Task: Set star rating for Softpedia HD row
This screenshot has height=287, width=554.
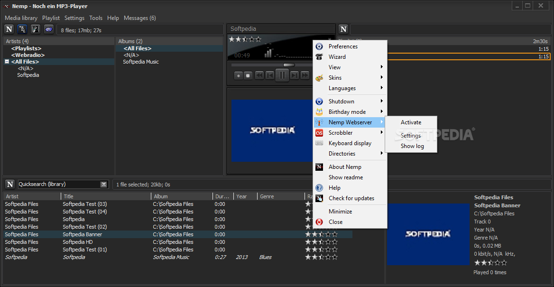Action: point(322,242)
